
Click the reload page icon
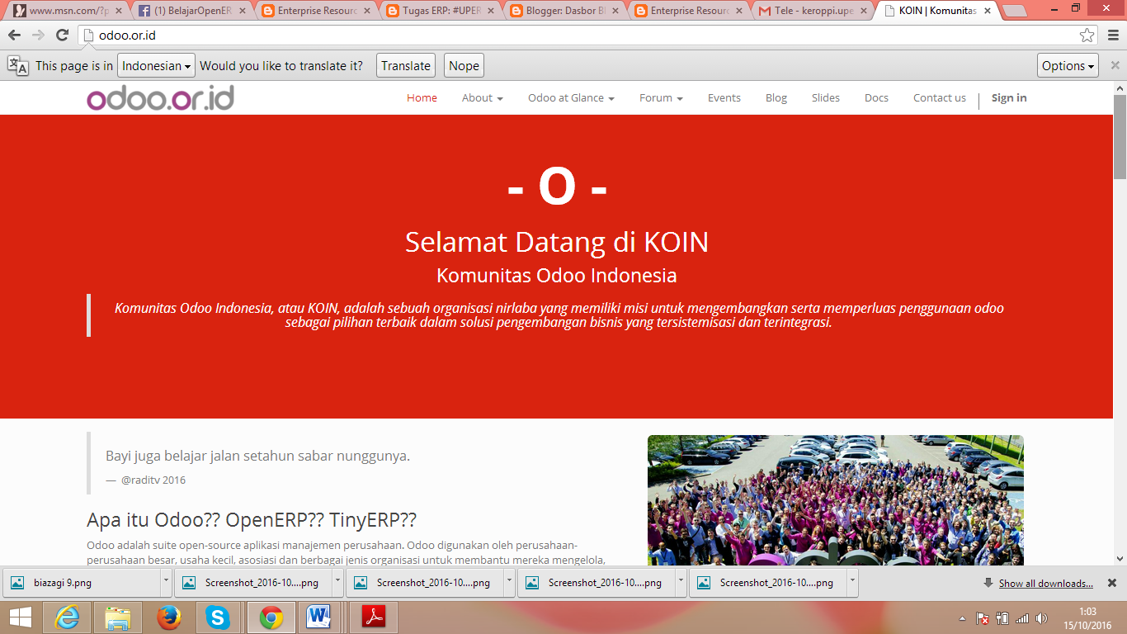(60, 36)
